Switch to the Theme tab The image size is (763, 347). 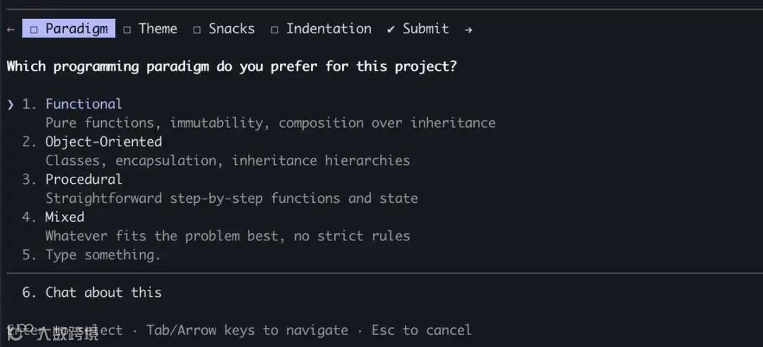pos(158,29)
